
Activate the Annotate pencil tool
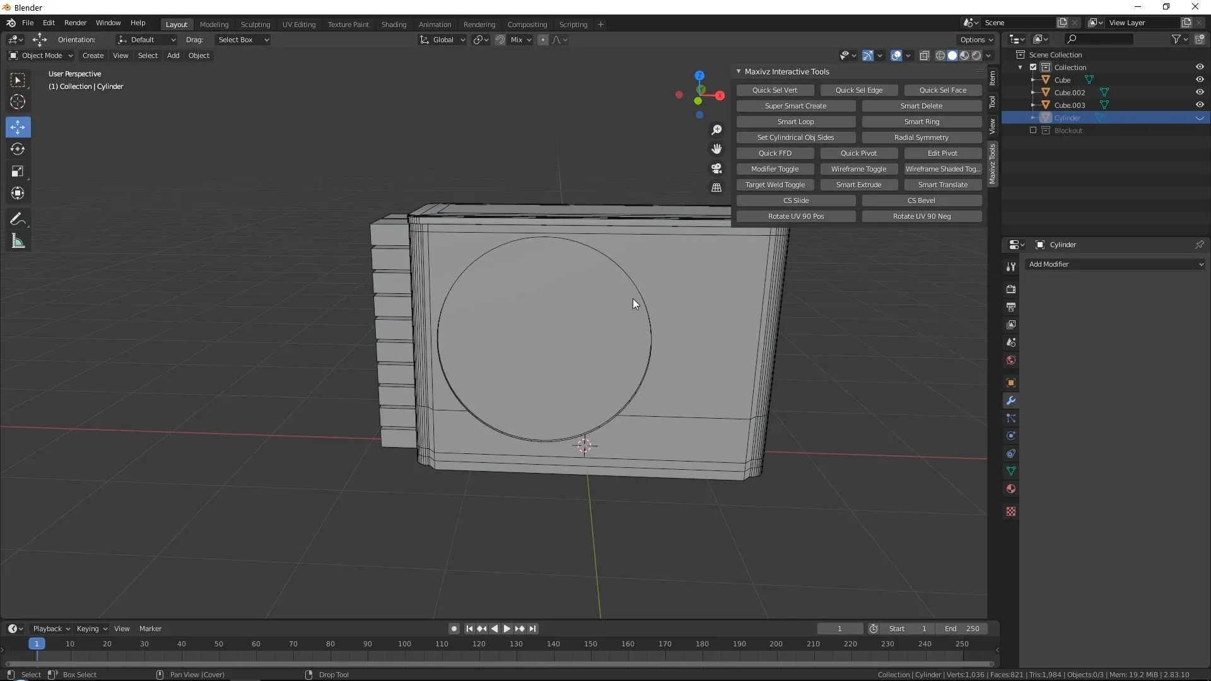click(x=18, y=219)
